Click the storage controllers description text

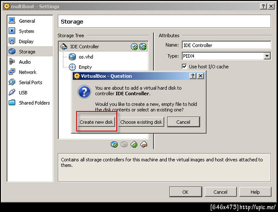pos(162,162)
